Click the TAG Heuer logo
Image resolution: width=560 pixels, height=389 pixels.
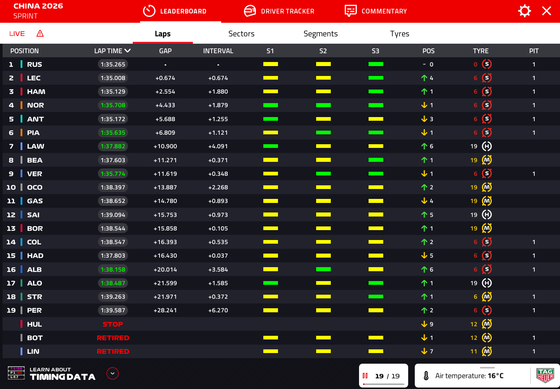coord(545,375)
